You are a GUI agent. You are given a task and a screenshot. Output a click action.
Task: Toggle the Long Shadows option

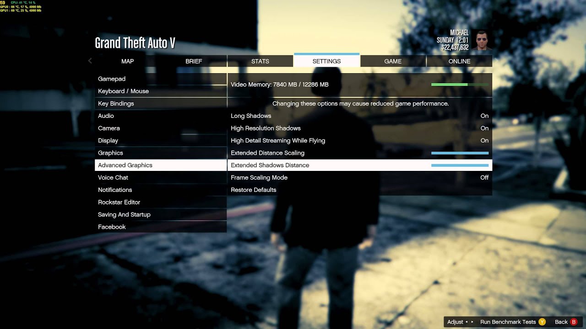[360, 116]
